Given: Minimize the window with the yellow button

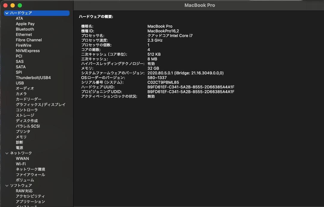Looking at the screenshot, I should 13,5.
